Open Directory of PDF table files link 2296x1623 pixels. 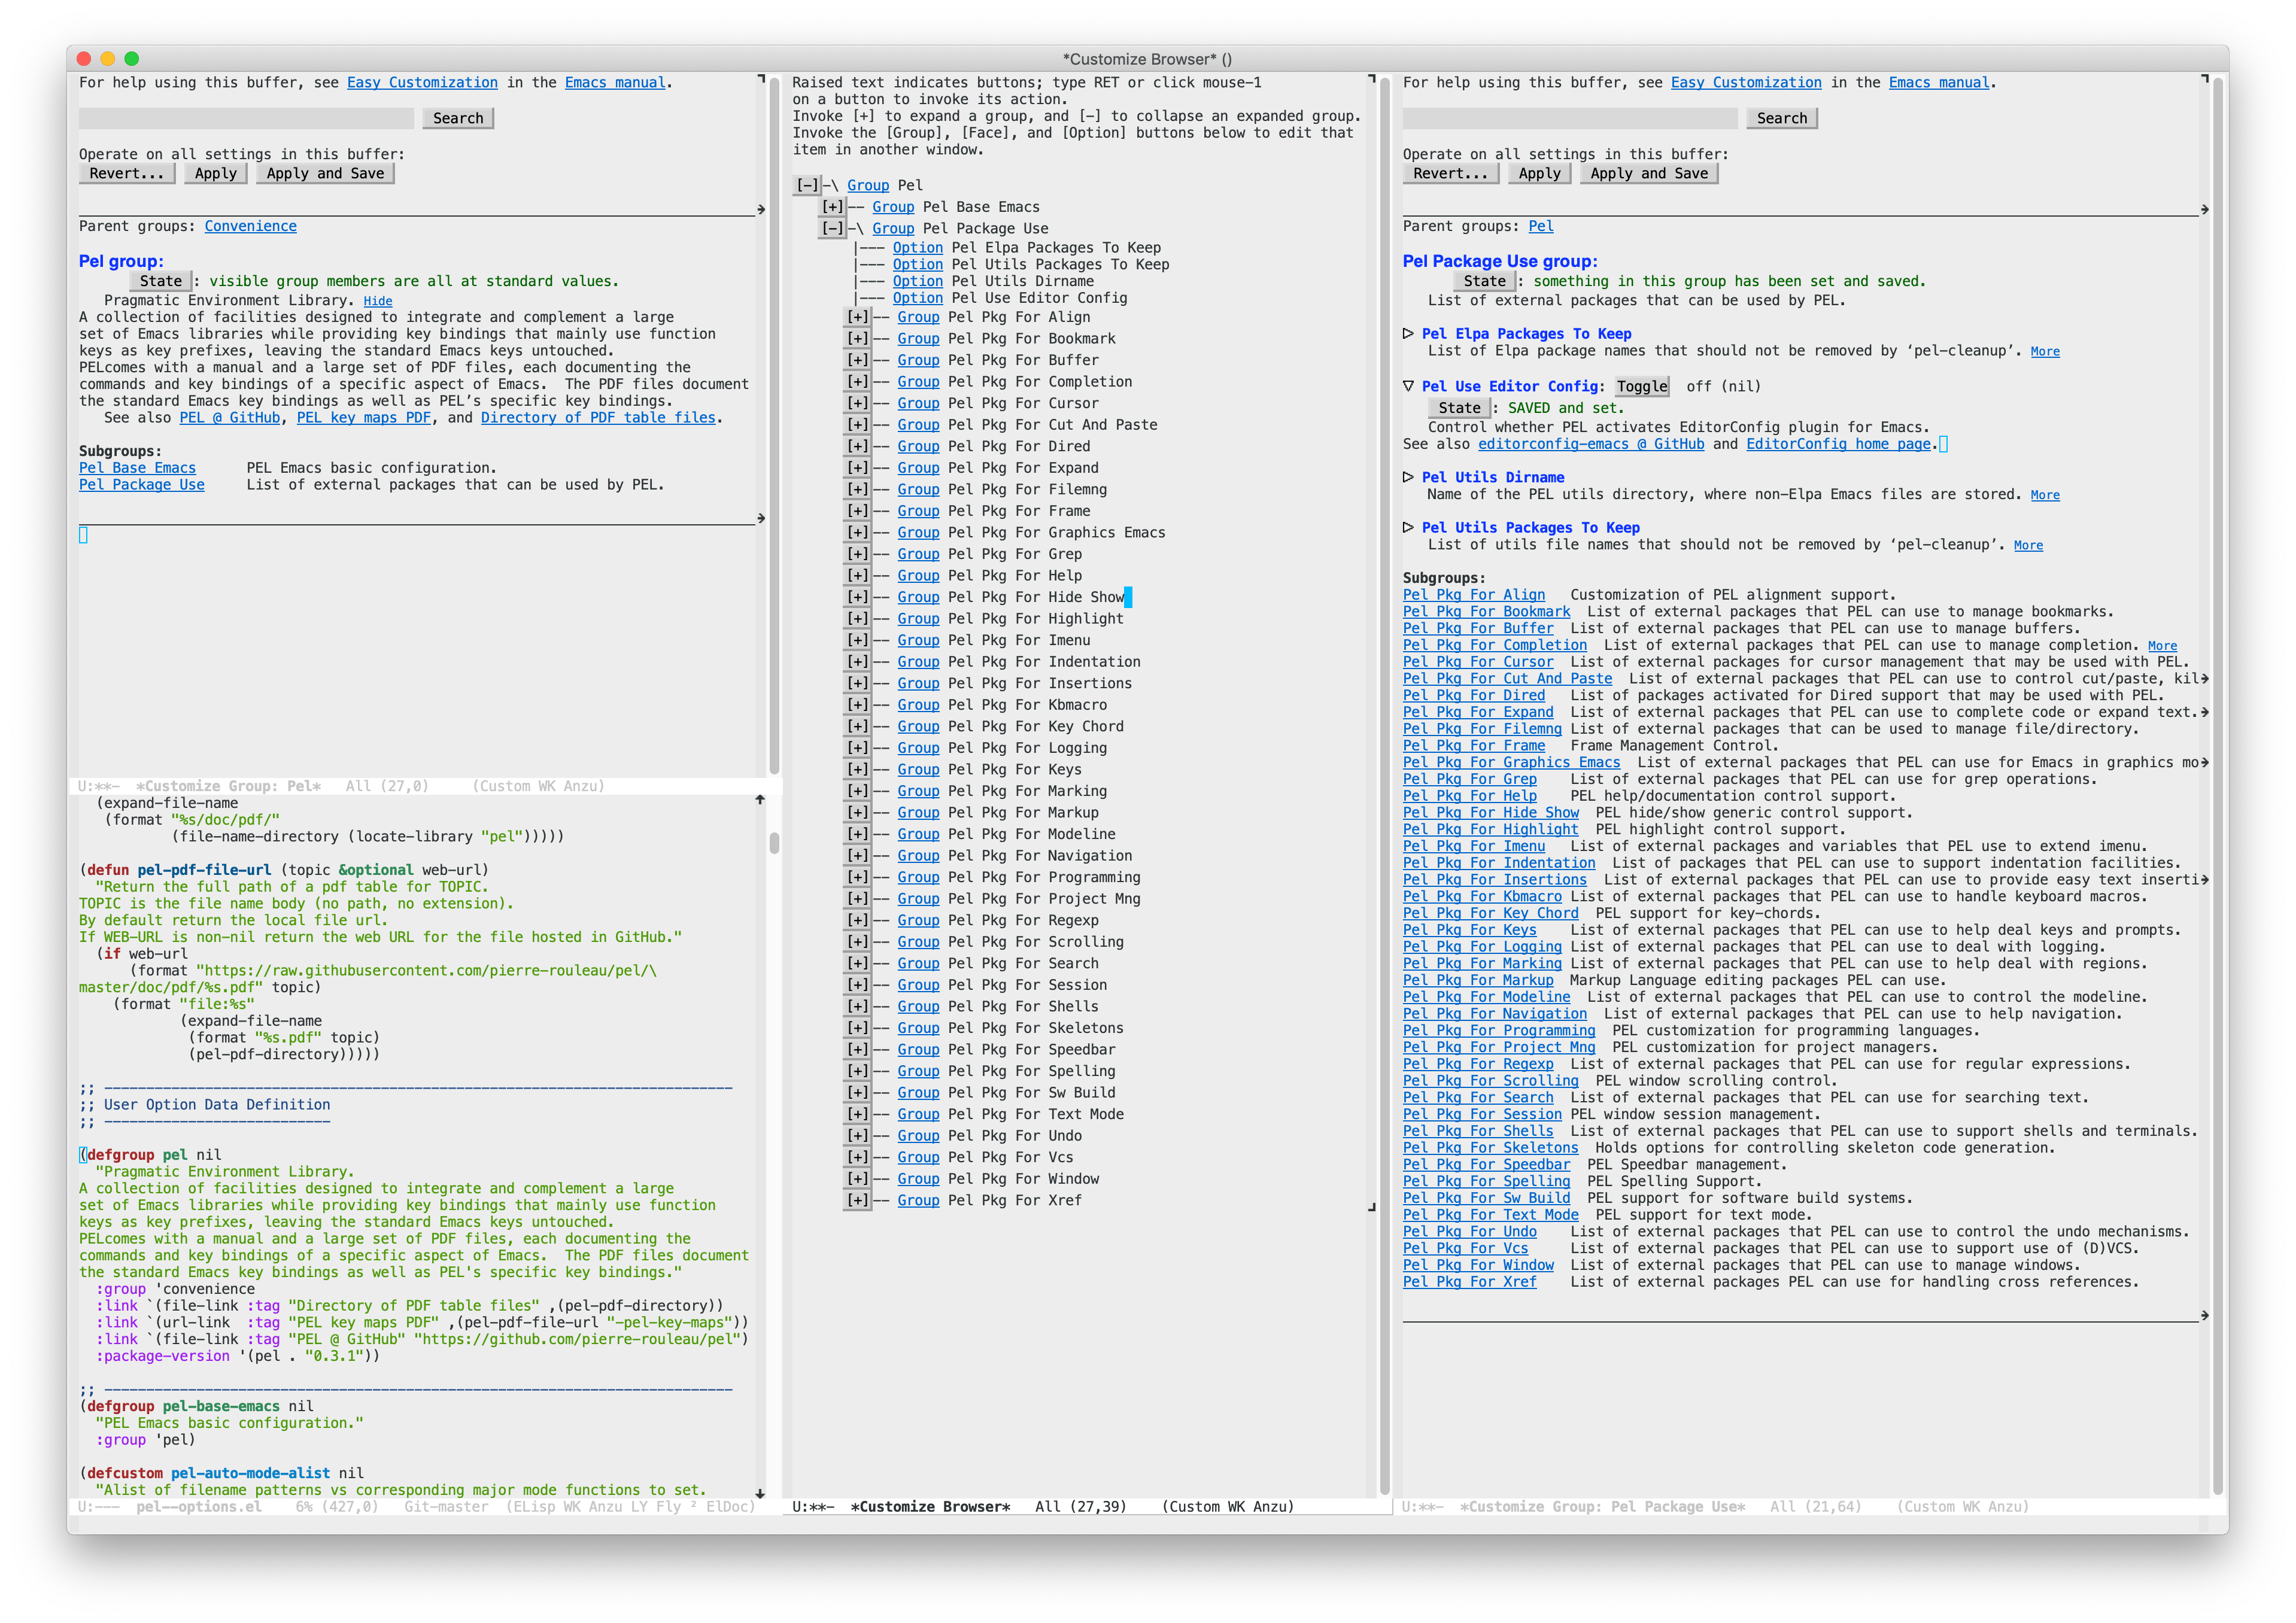coord(598,418)
